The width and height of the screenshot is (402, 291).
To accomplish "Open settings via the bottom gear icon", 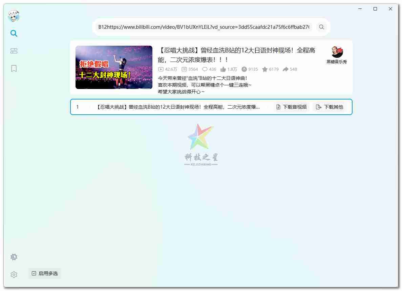I will coord(14,275).
